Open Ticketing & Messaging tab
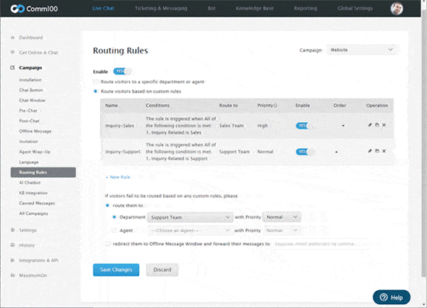This screenshot has width=427, height=308. coord(161,9)
